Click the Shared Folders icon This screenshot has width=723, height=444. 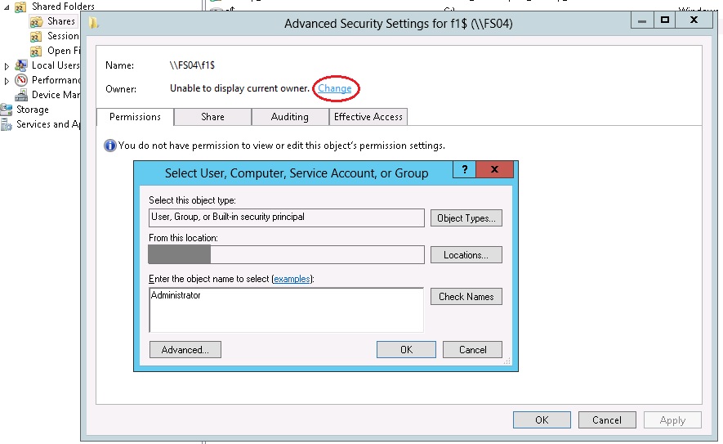(x=20, y=7)
